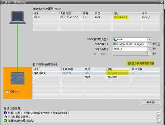This screenshot has height=125, width=165.
Task: Click the icon beside the disabled gateway dropdown
Action: pos(154,54)
